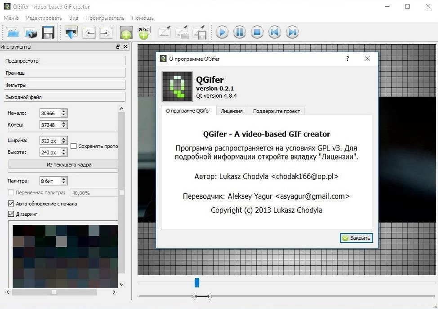Click the Закрыть button
Image resolution: width=438 pixels, height=309 pixels.
(356, 238)
